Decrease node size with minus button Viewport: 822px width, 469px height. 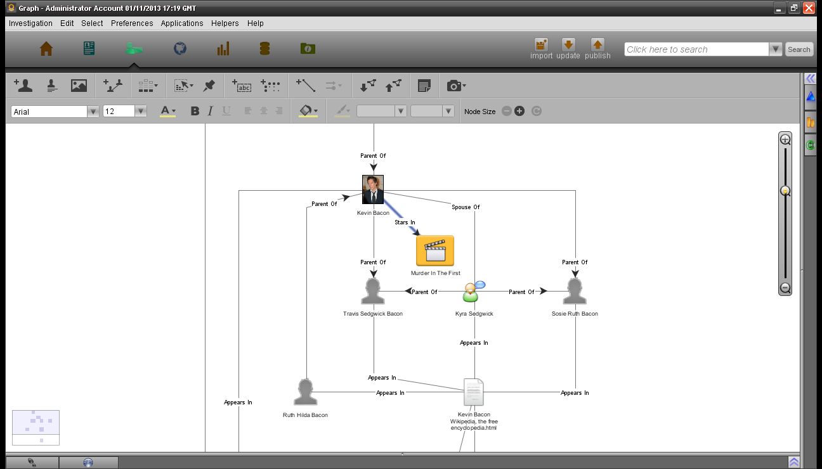coord(507,111)
